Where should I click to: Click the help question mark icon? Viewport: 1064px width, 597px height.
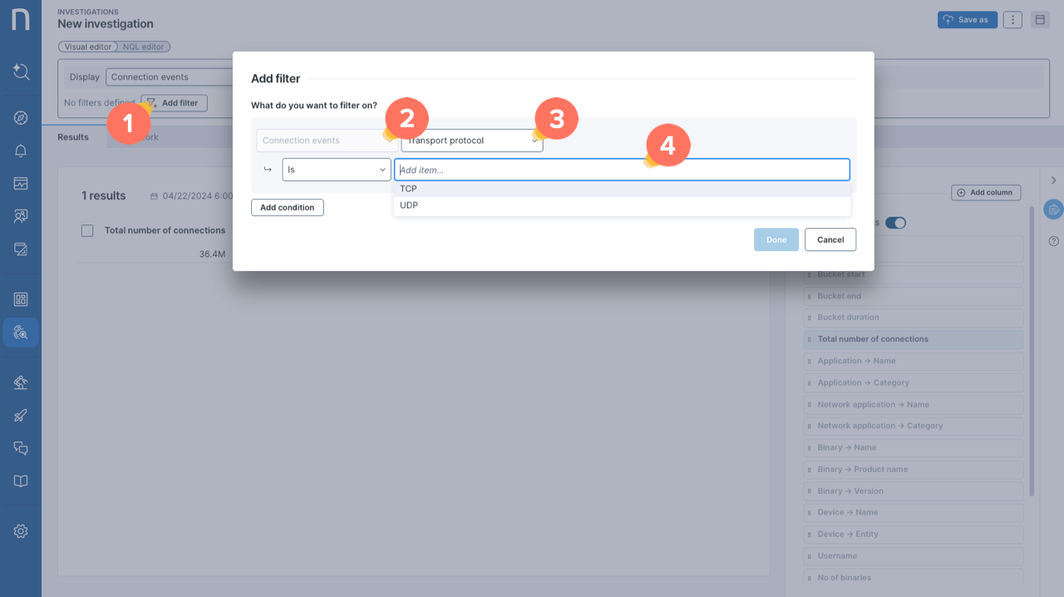point(1053,241)
